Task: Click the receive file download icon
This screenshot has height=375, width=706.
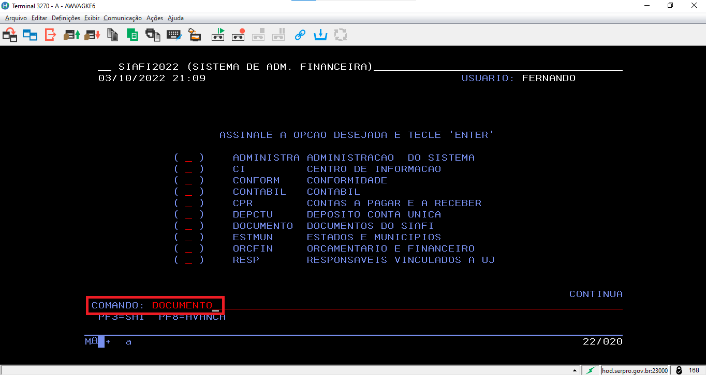Action: click(x=92, y=35)
